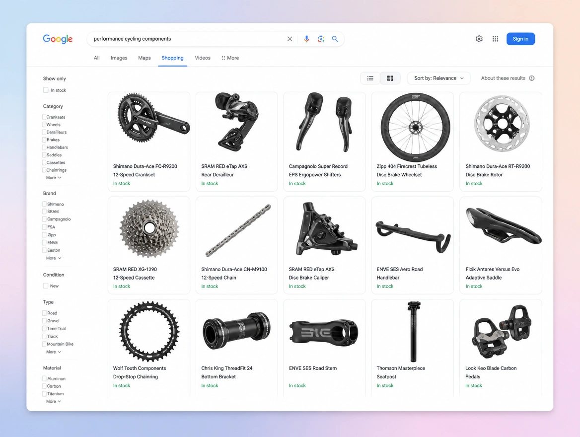The image size is (580, 437).
Task: Click the info icon beside About these results
Action: [531, 78]
